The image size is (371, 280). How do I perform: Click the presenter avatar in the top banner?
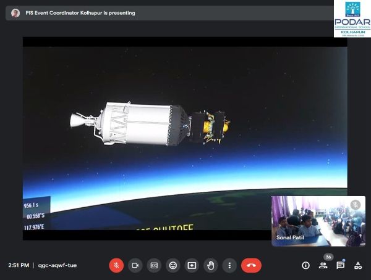15,13
